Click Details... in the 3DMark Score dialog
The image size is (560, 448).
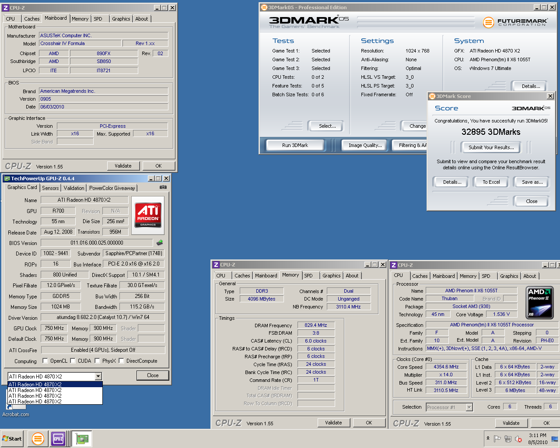[452, 182]
